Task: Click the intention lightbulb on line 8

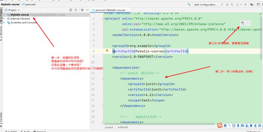Action: pyautogui.click(x=107, y=51)
